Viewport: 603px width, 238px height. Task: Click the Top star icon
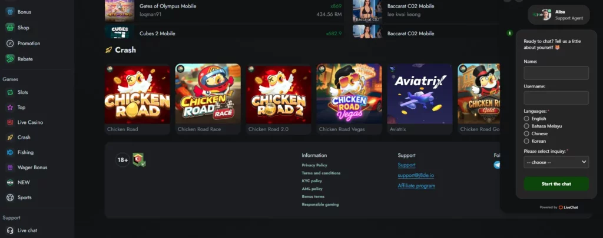(10, 108)
